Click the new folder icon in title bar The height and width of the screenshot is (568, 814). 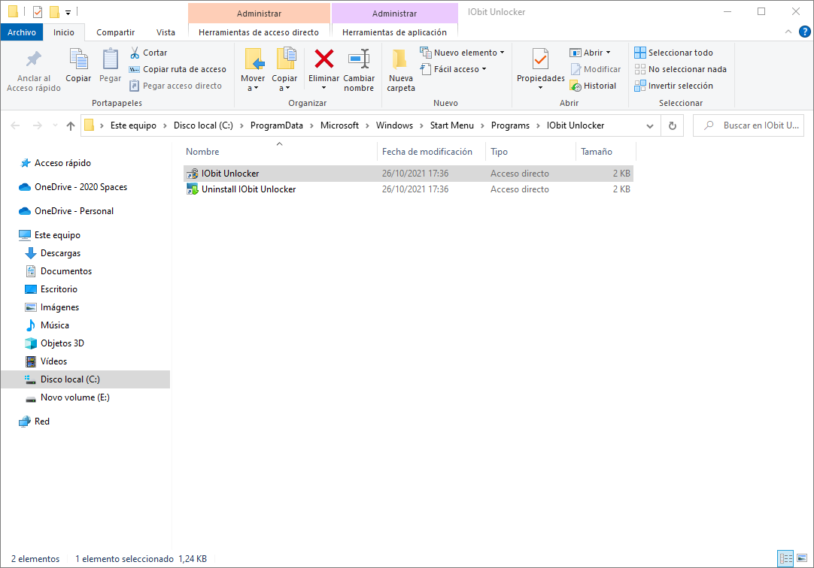54,11
